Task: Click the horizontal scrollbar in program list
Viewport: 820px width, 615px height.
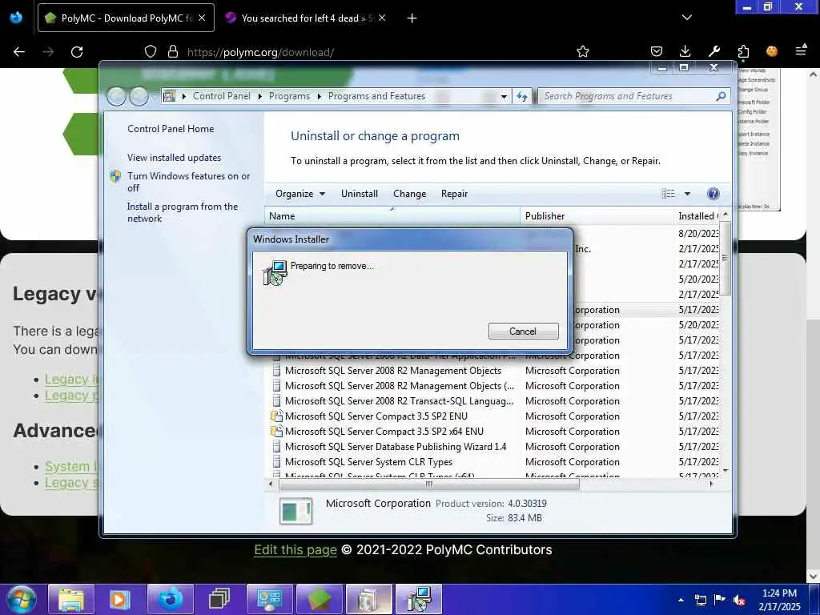Action: tap(429, 484)
